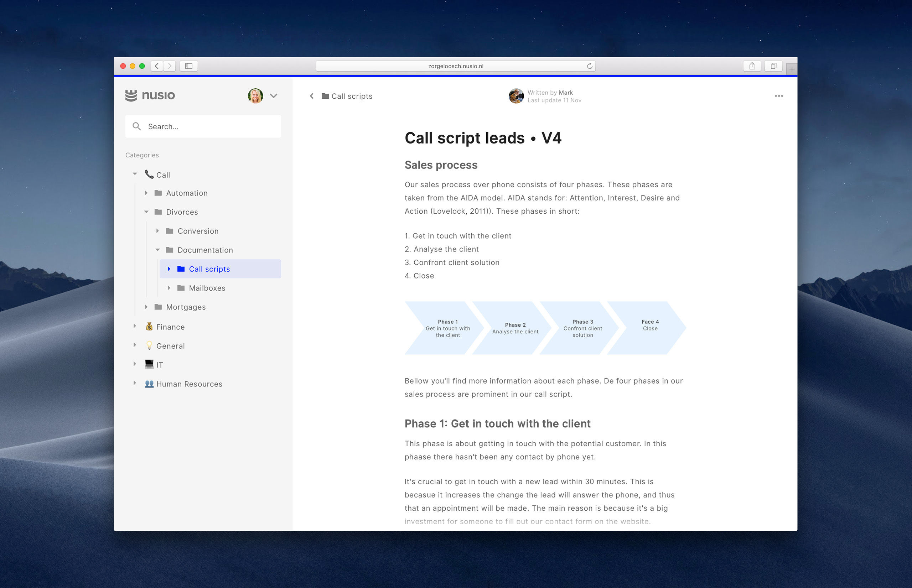Expand the General category arrow

tap(134, 345)
